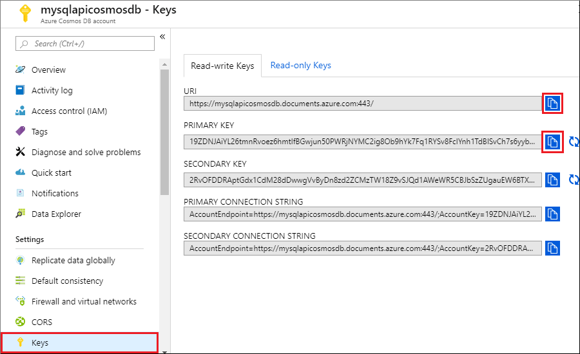Click the Search (Ctrl+/) box
The image size is (580, 354).
[85, 44]
